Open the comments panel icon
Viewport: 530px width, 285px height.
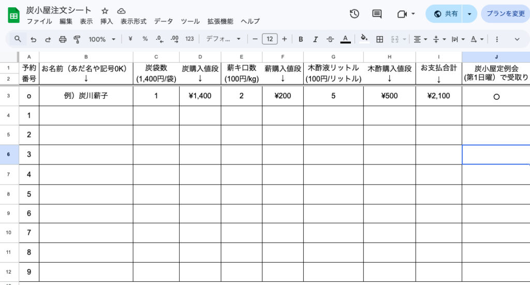(x=377, y=14)
